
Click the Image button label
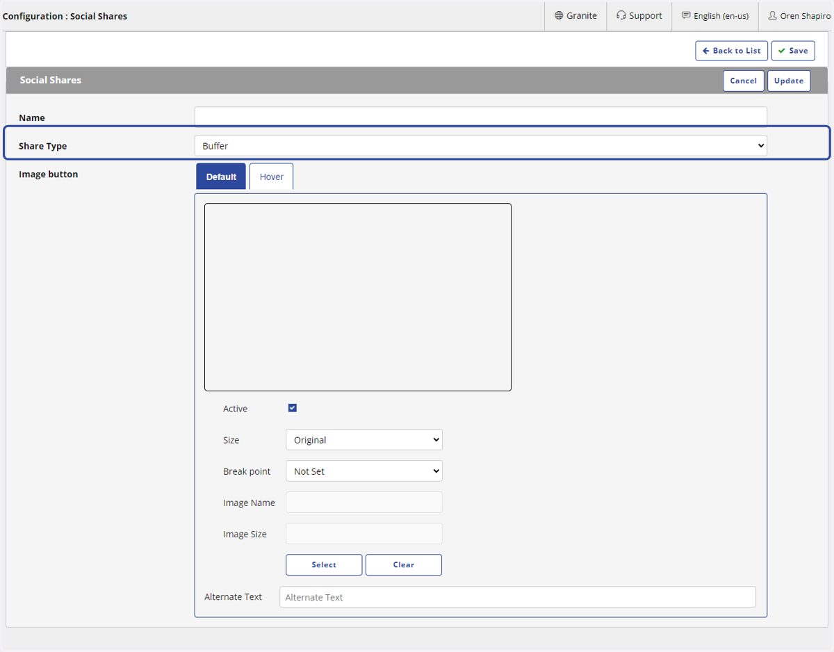click(x=49, y=174)
